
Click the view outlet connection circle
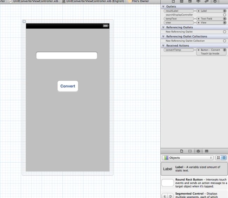click(x=224, y=23)
